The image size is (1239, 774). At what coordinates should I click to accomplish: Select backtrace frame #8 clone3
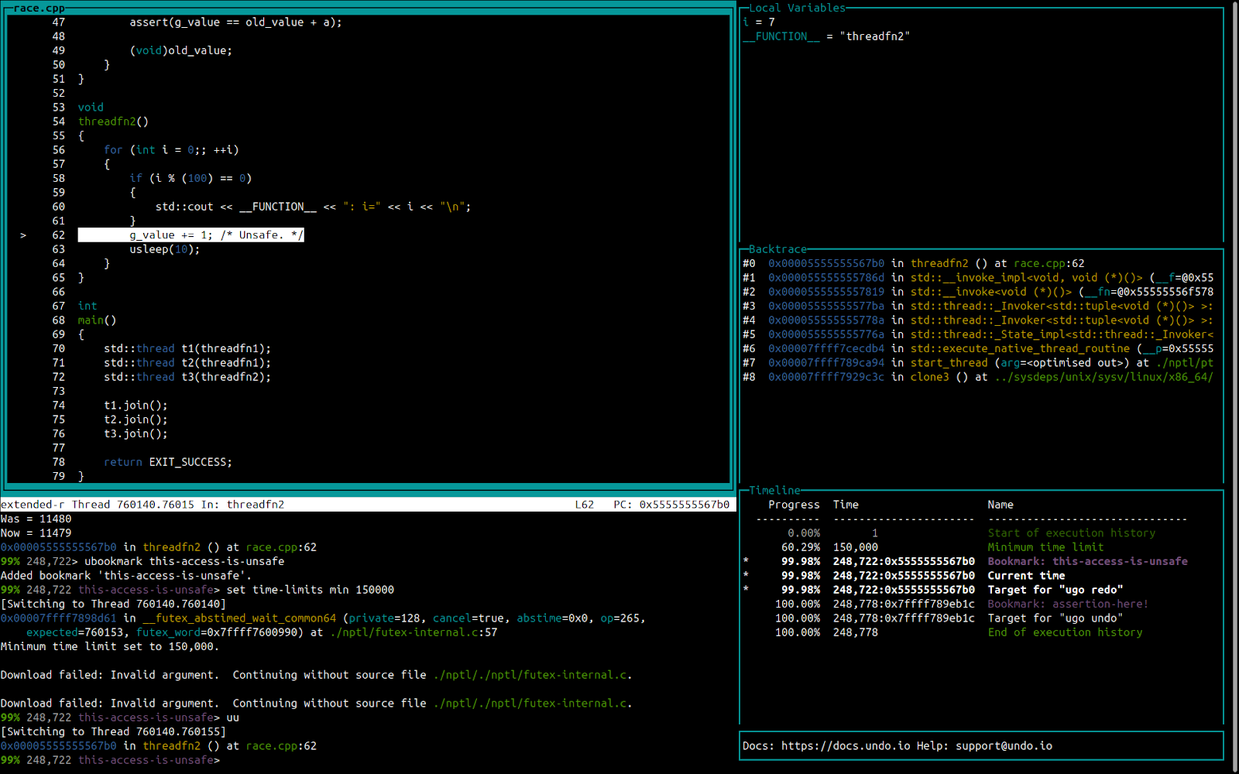pyautogui.click(x=978, y=377)
